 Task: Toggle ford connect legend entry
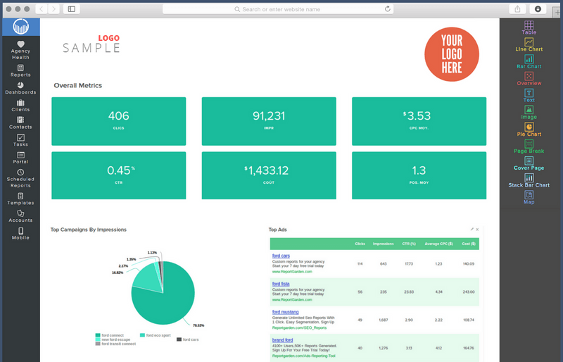pyautogui.click(x=110, y=335)
